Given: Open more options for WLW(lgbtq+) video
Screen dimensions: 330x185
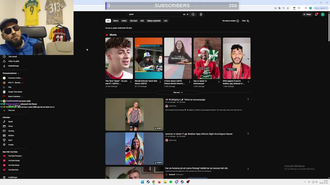Looking at the screenshot, I should coord(248,99).
